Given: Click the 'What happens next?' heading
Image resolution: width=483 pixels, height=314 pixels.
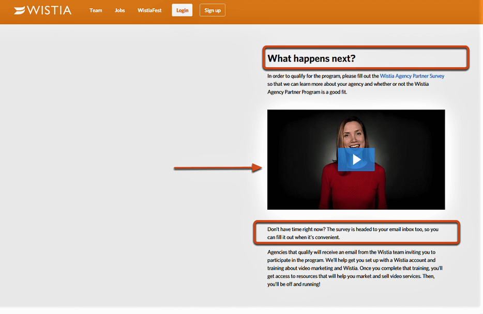Looking at the screenshot, I should (311, 58).
